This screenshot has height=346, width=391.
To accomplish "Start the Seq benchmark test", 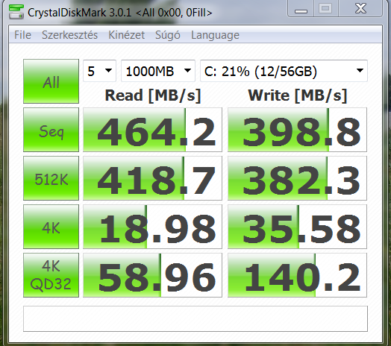I will coord(51,130).
